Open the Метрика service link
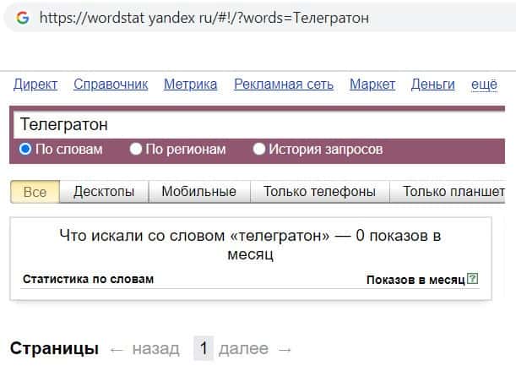The width and height of the screenshot is (516, 382). pyautogui.click(x=190, y=84)
